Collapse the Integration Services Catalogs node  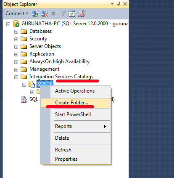(16, 77)
